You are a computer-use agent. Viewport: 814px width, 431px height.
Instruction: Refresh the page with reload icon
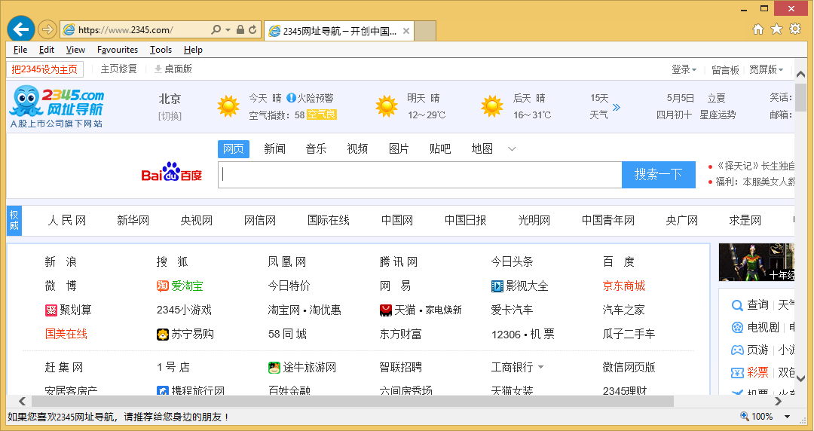tap(252, 29)
